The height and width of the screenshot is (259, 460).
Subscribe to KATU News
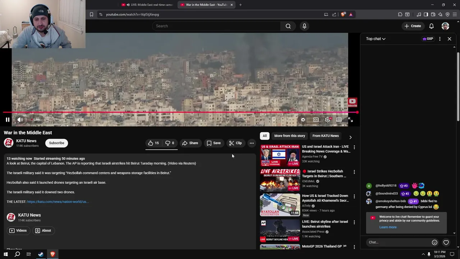[56, 143]
